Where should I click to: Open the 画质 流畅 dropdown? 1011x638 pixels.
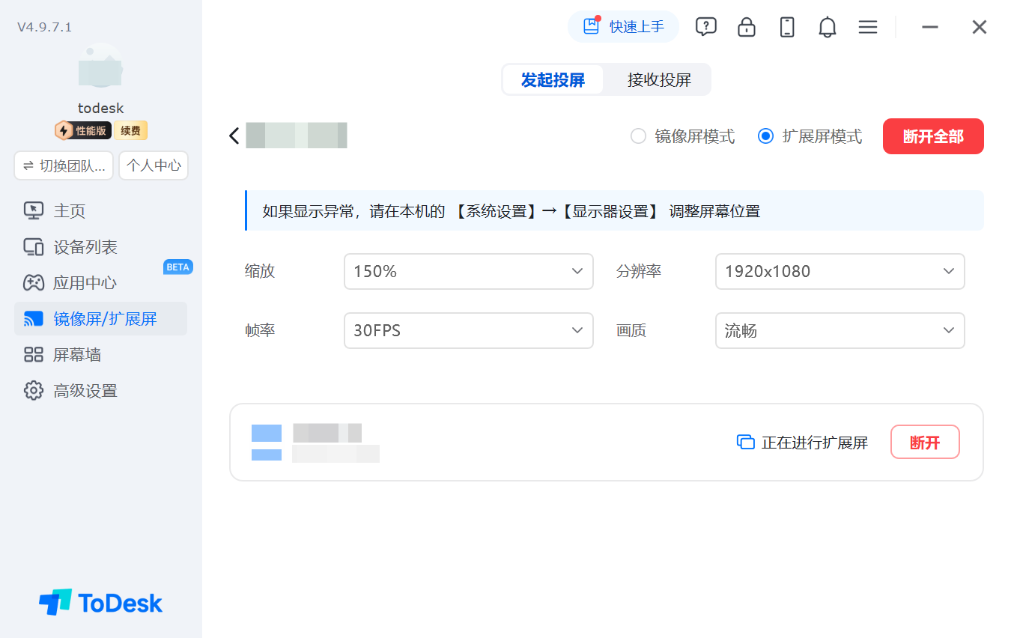(840, 330)
